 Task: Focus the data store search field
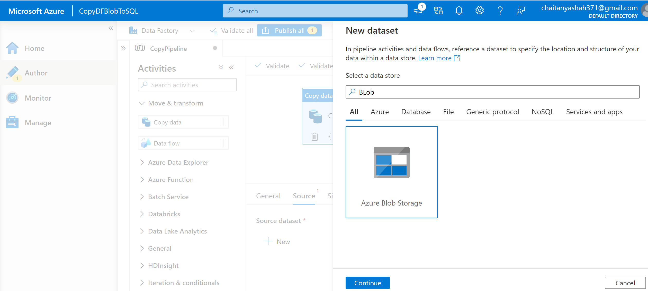(x=492, y=92)
